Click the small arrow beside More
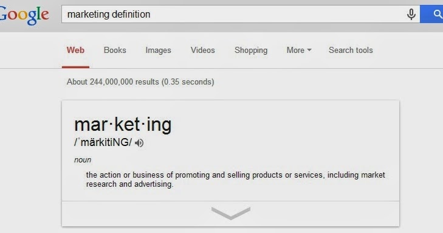The width and height of the screenshot is (443, 233). point(309,50)
